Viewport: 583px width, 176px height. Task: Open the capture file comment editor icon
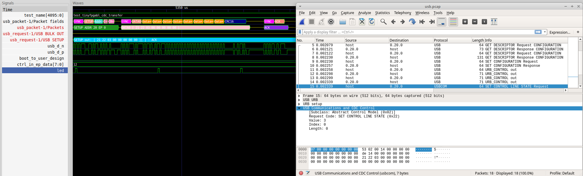pos(307,173)
